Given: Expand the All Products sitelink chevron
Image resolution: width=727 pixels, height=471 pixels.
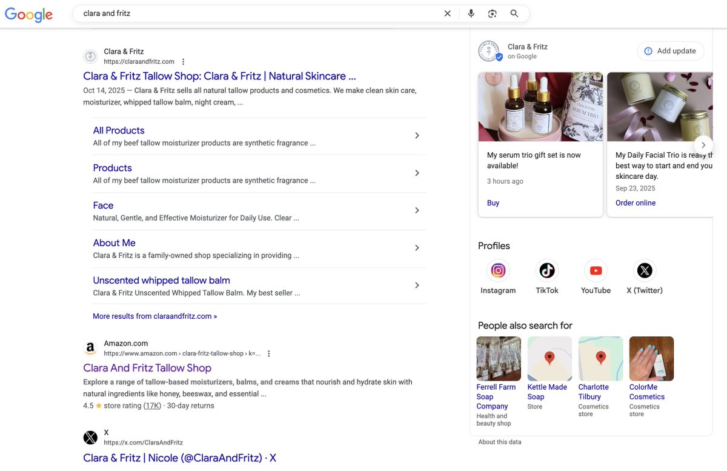Looking at the screenshot, I should (417, 136).
